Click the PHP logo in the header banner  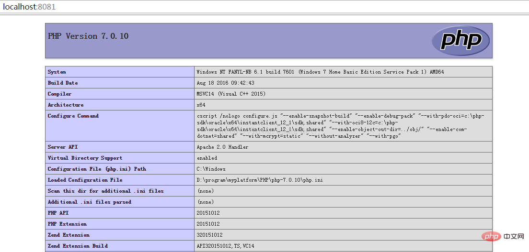460,41
